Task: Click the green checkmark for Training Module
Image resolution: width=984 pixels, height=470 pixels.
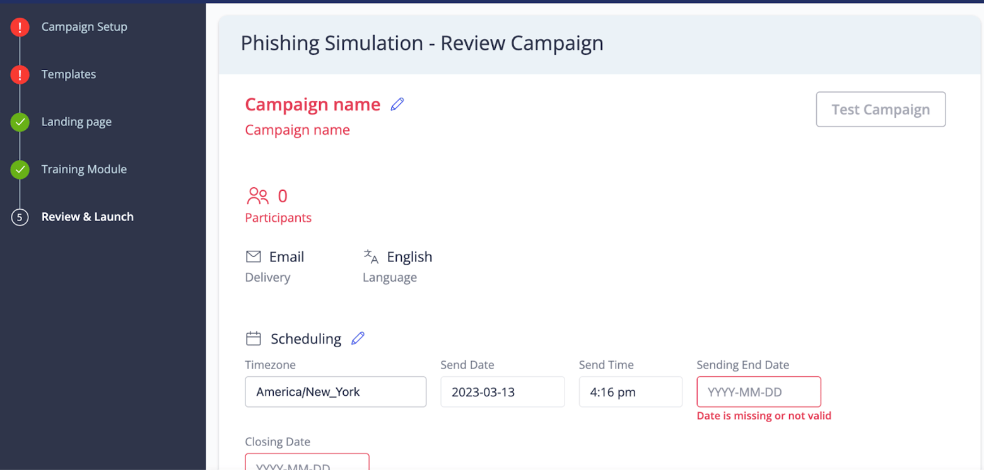Action: tap(20, 169)
